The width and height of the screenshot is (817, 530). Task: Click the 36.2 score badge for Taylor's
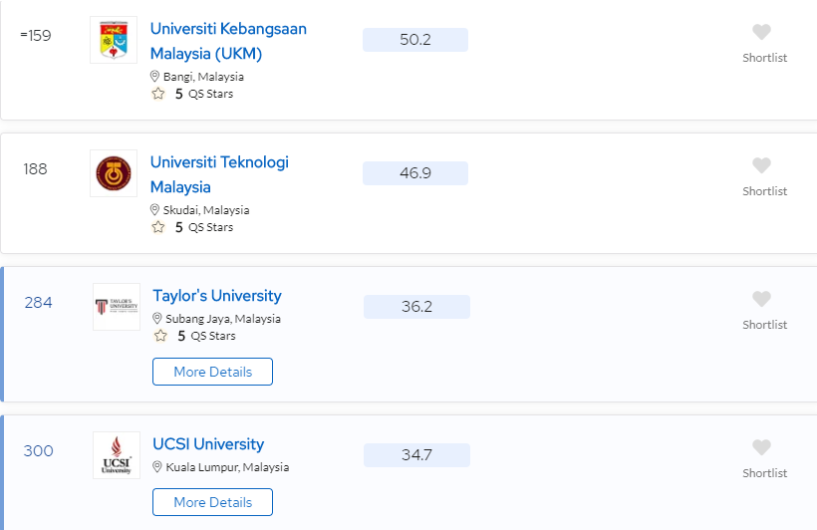click(x=416, y=307)
